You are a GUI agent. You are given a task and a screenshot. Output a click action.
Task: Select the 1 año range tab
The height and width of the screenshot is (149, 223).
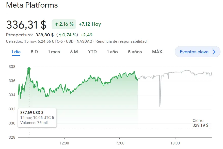point(112,52)
